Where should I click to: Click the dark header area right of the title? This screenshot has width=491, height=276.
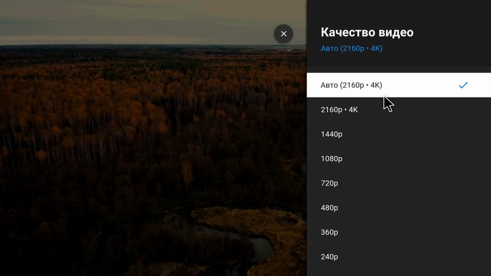pos(451,32)
